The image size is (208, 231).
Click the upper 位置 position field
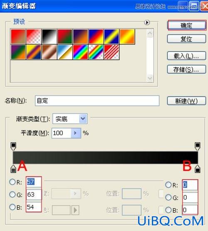point(131,194)
